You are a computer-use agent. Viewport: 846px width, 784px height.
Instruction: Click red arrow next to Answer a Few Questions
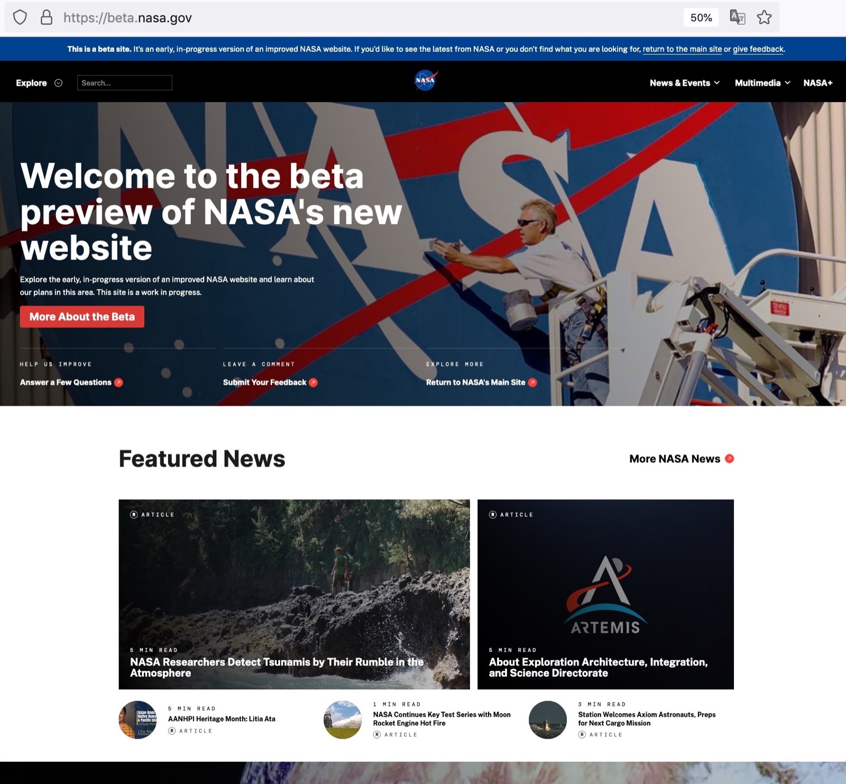(x=118, y=382)
